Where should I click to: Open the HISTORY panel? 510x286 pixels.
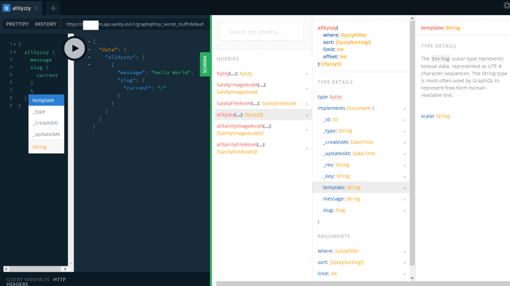[x=46, y=24]
